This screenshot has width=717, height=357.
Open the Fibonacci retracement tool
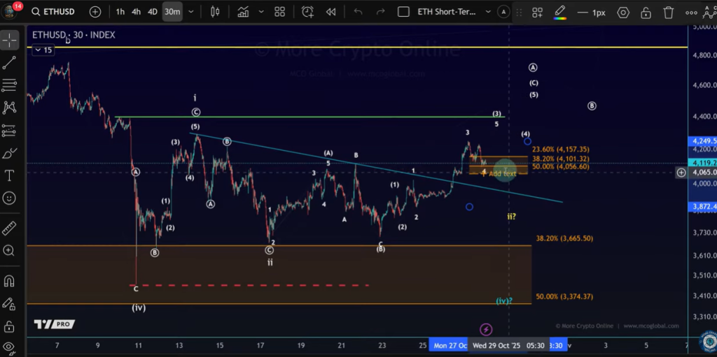click(x=10, y=85)
